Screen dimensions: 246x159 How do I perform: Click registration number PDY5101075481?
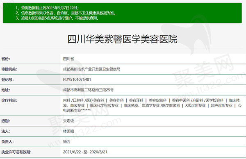tap(77, 79)
